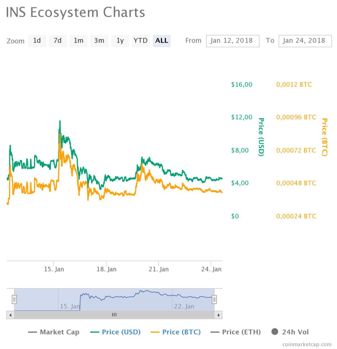Click the 24. Jan x-axis label

click(x=211, y=269)
